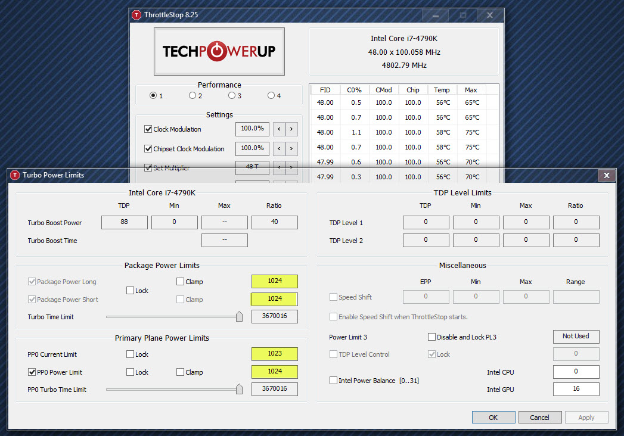Viewport: 624px width, 436px height.
Task: Click the TDP Level 2 Min field
Action: click(476, 240)
